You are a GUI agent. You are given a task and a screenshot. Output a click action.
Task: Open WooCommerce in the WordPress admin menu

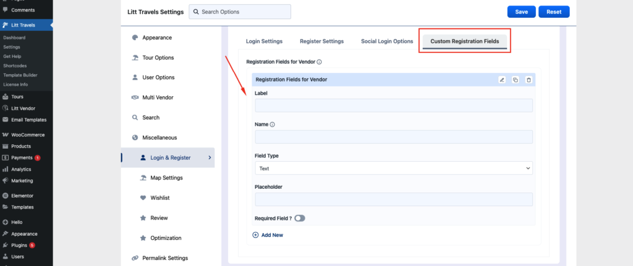tap(28, 135)
